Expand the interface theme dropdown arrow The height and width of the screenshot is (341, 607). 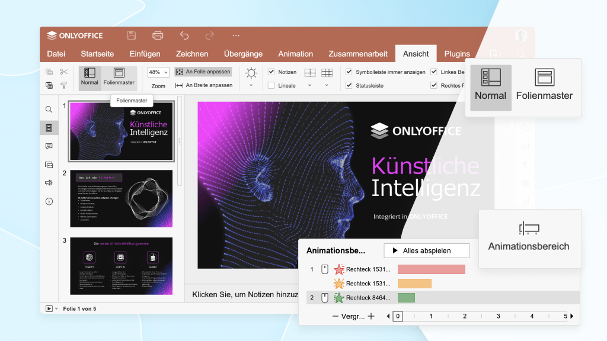point(251,85)
